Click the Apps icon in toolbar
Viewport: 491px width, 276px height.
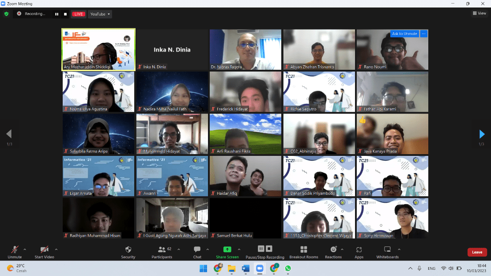[359, 250]
